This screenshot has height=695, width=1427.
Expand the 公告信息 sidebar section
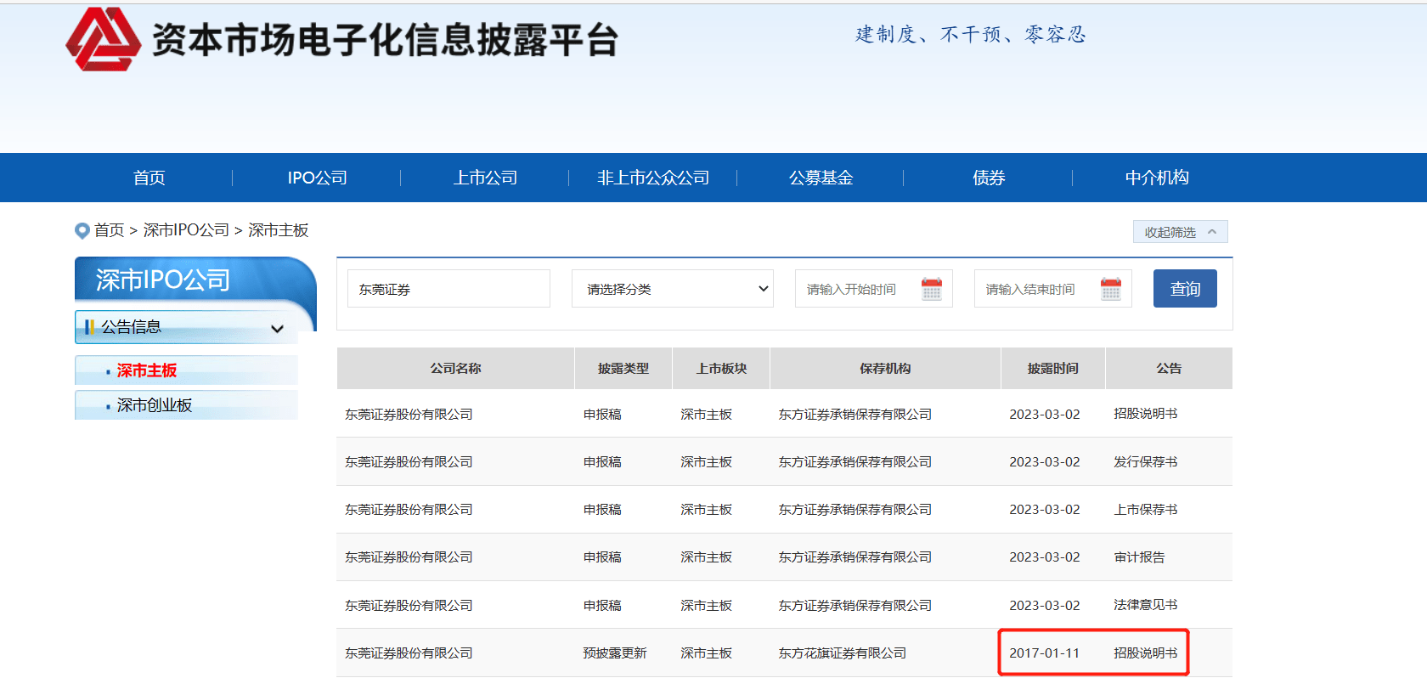point(186,327)
